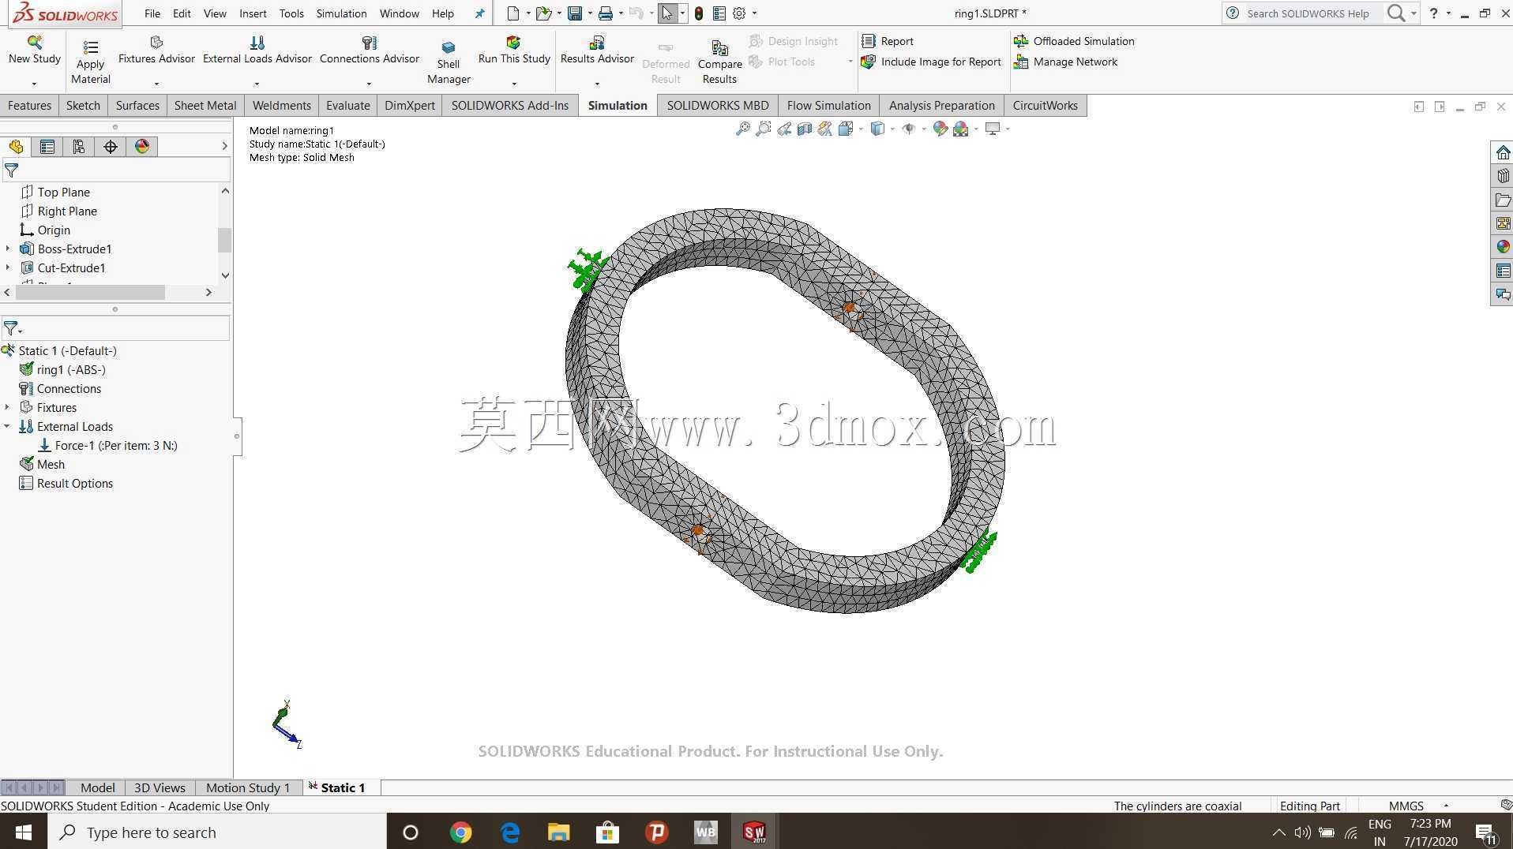Screen dimensions: 1513x849
Task: Open Microsoft Edge from the taskbar
Action: pos(510,832)
